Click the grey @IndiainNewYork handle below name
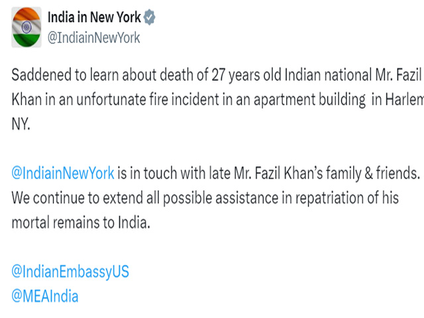This screenshot has height=318, width=424. pos(94,38)
